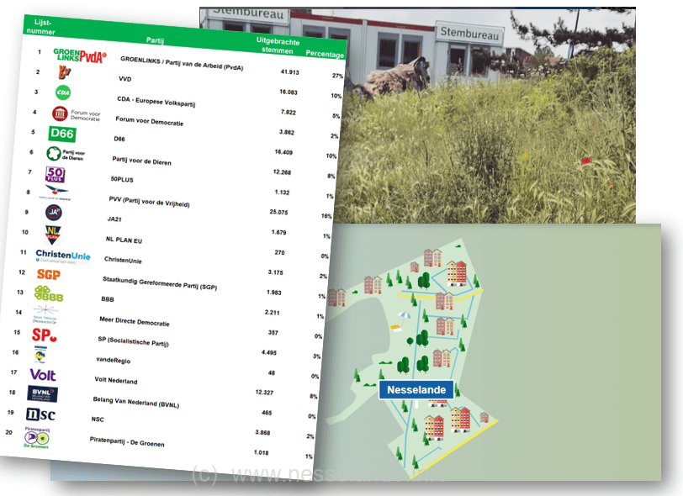Select the orange SGP logo

[x=48, y=274]
